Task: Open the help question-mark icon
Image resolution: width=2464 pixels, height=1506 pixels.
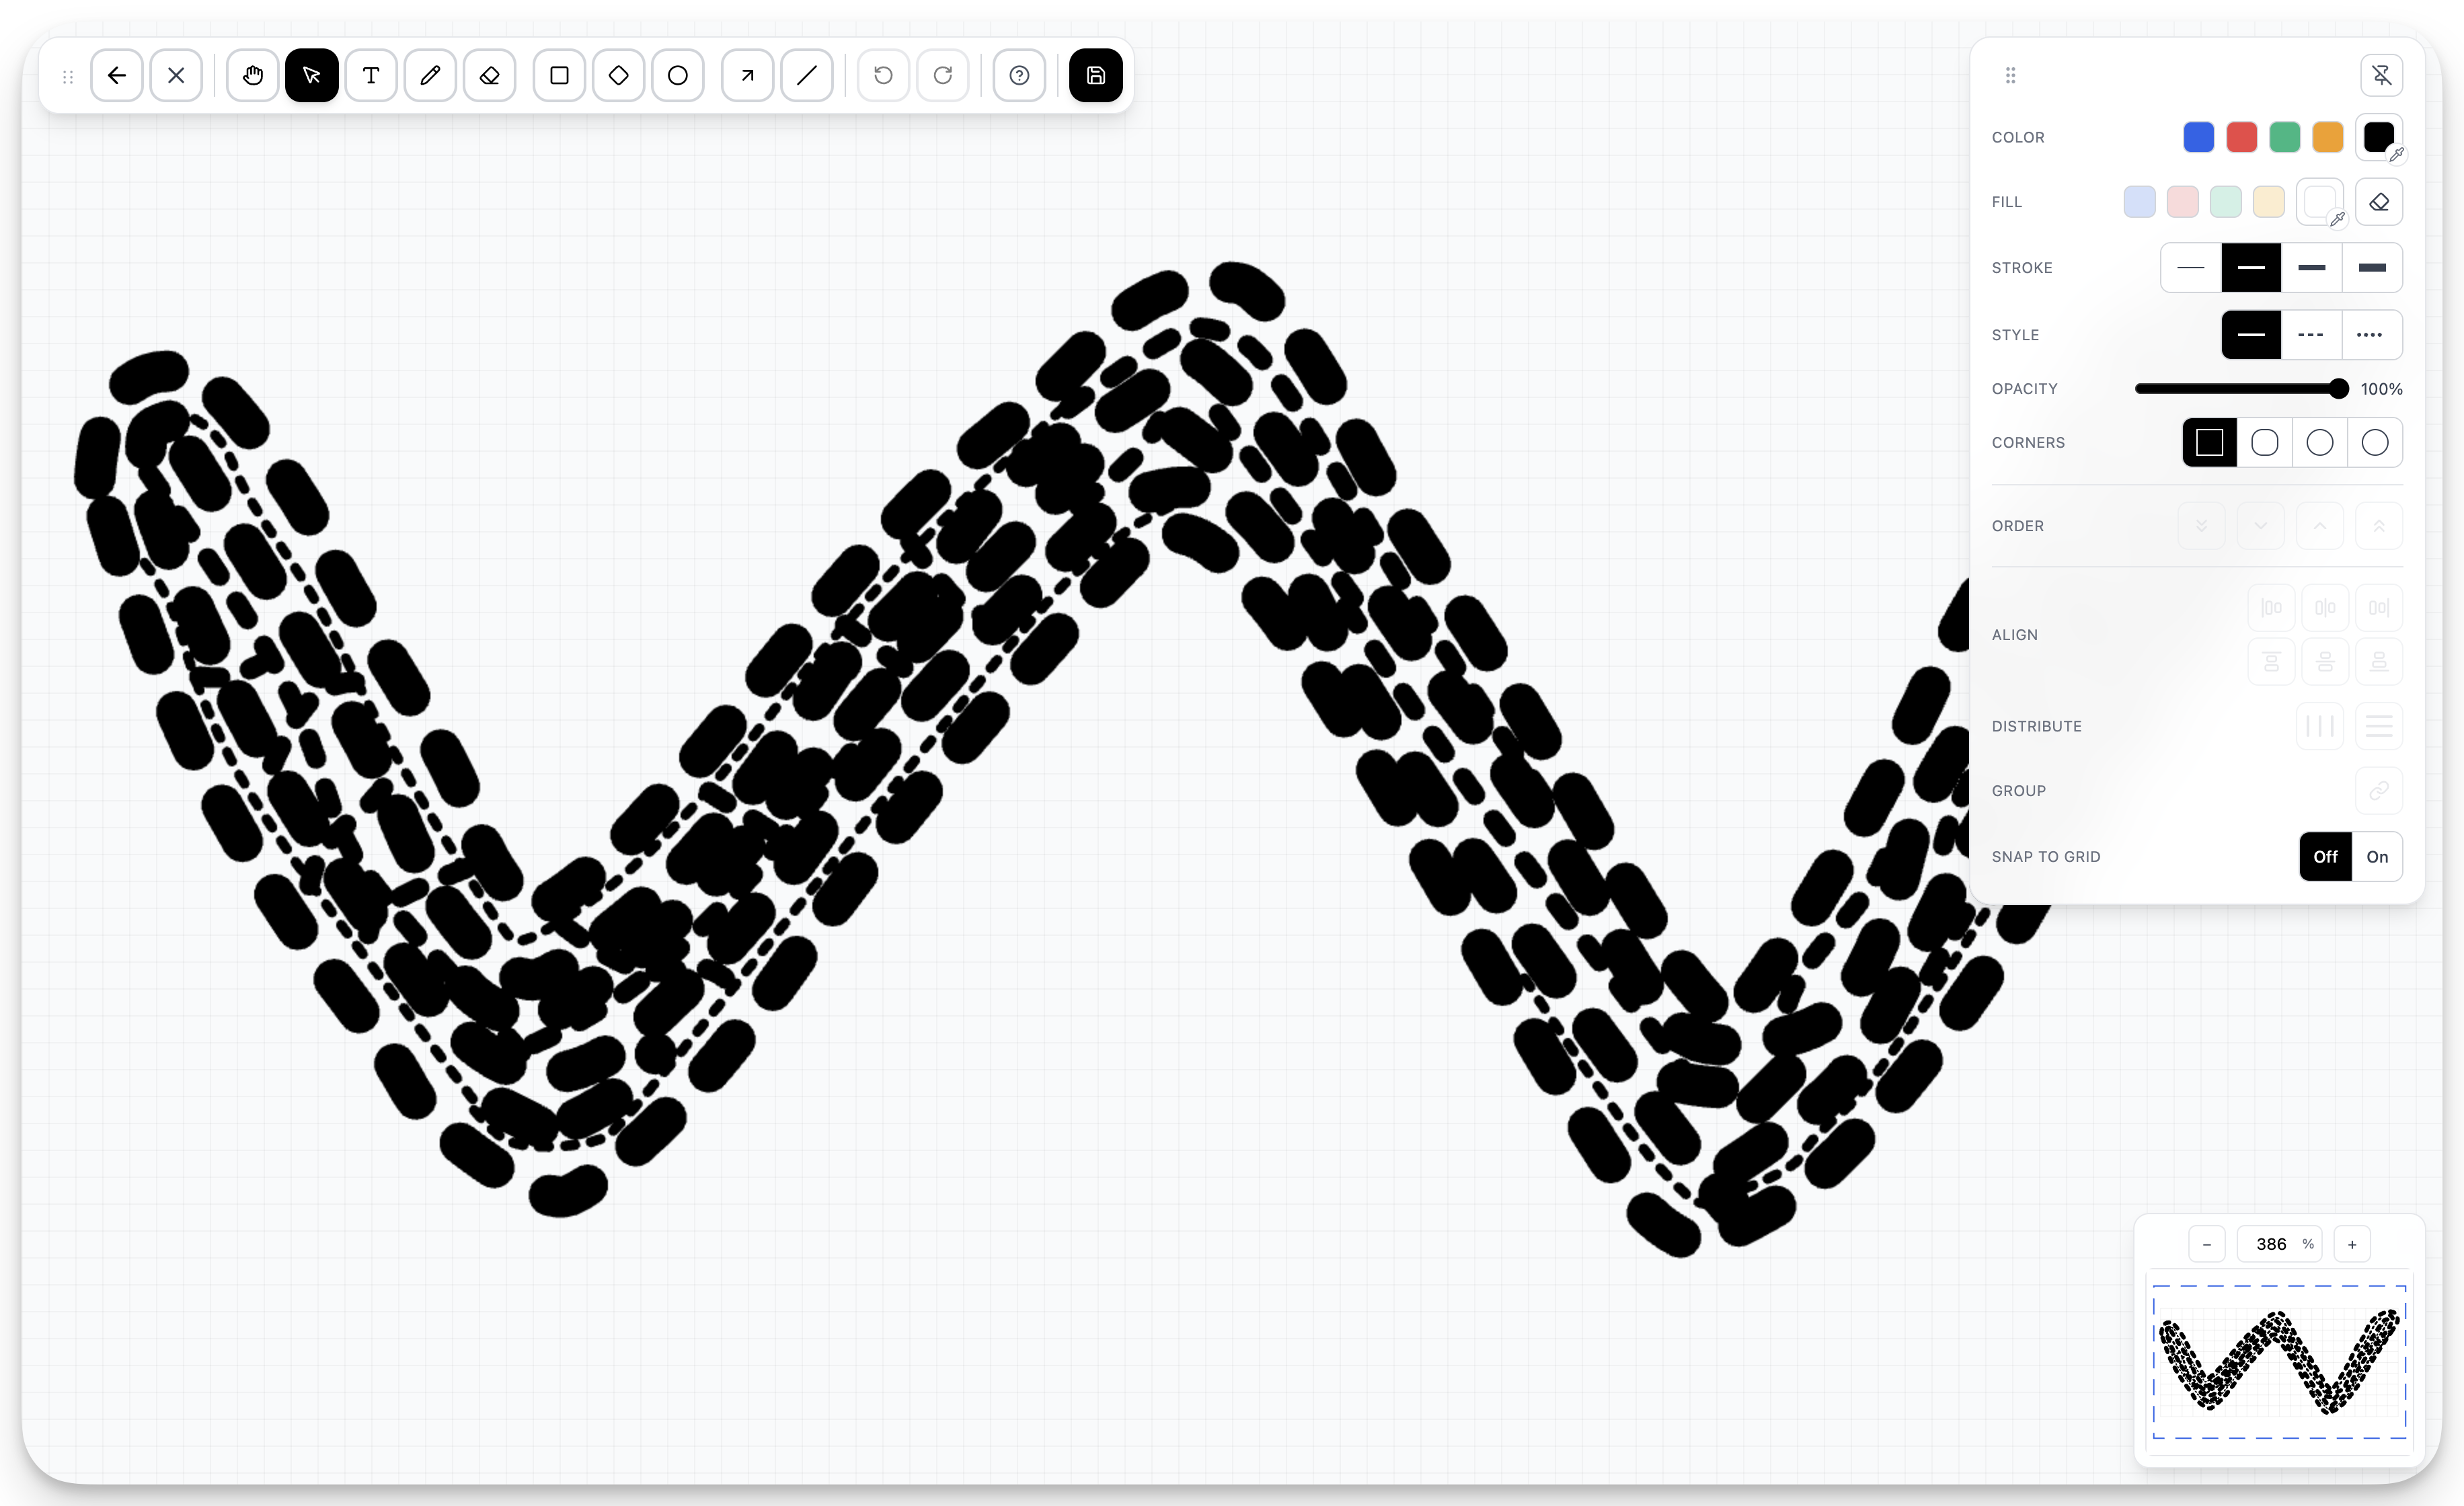Action: [1019, 75]
